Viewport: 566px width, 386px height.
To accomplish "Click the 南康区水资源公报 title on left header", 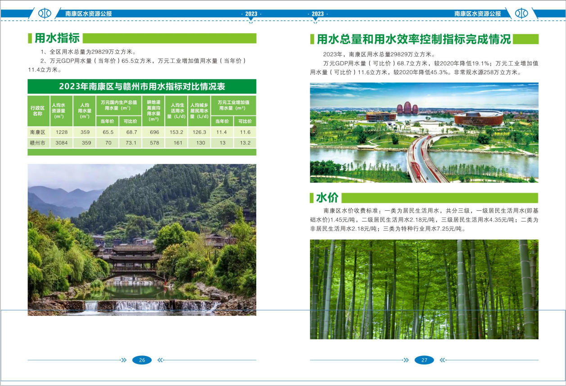I will [88, 13].
